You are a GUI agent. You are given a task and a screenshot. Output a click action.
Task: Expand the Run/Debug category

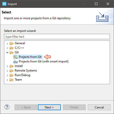[x=7, y=75]
